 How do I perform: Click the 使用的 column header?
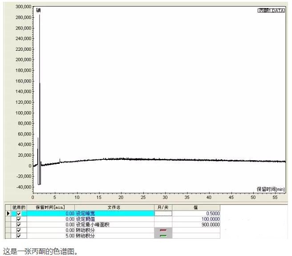pos(19,207)
